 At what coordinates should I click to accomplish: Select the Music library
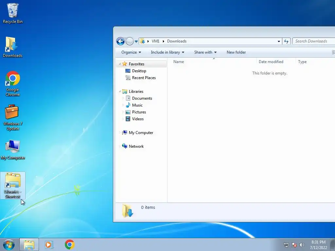[x=137, y=105]
